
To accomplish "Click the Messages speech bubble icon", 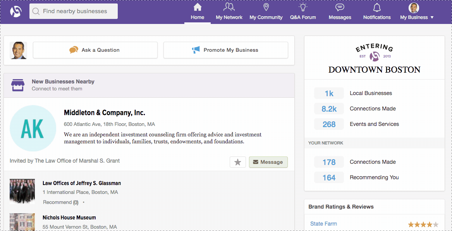I will pos(340,7).
